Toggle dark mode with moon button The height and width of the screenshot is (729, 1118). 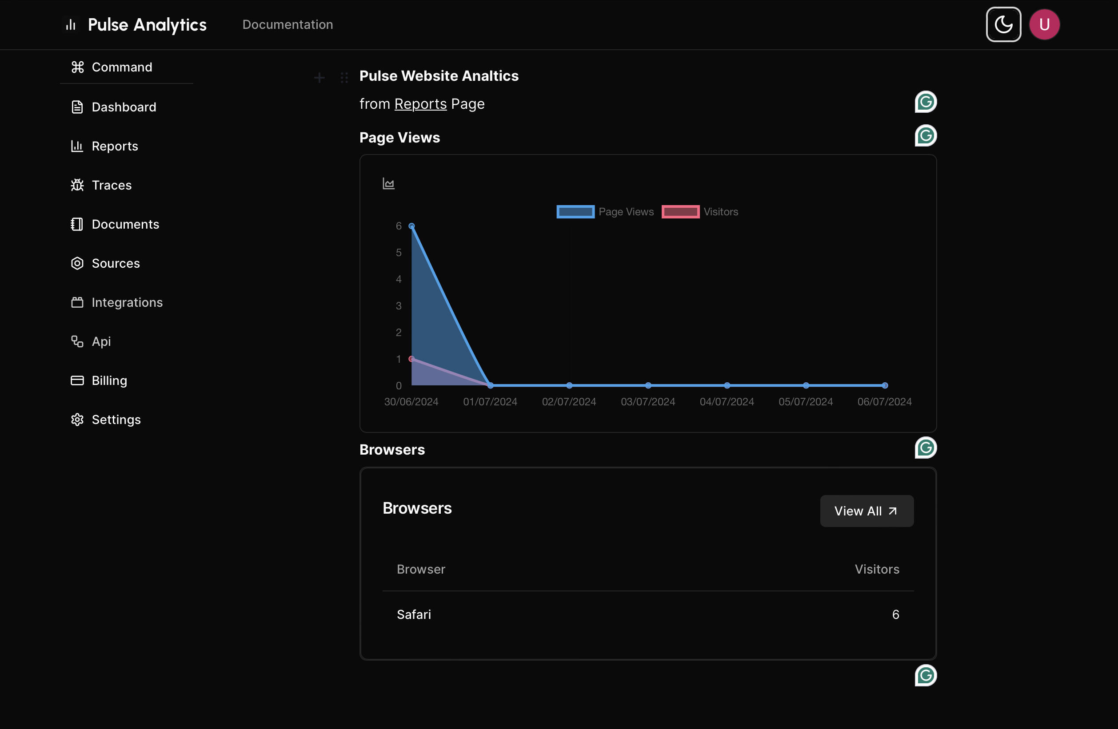[x=1003, y=24]
